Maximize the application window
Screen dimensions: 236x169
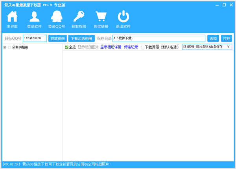tap(224, 5)
